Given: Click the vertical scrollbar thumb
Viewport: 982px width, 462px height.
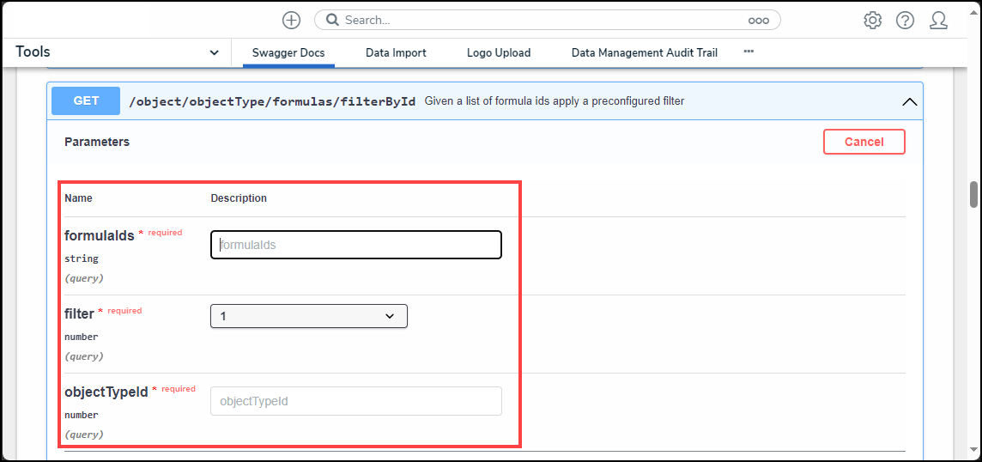Looking at the screenshot, I should [973, 194].
